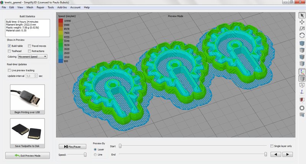Click Exit Preview Mode button

[x=28, y=156]
